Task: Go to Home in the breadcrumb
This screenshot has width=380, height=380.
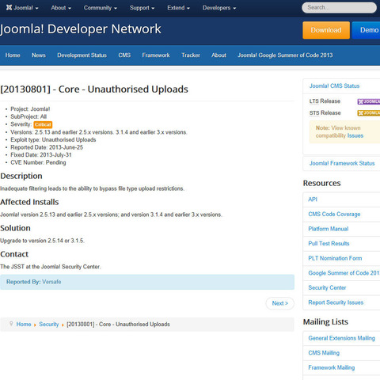Action: [24, 325]
